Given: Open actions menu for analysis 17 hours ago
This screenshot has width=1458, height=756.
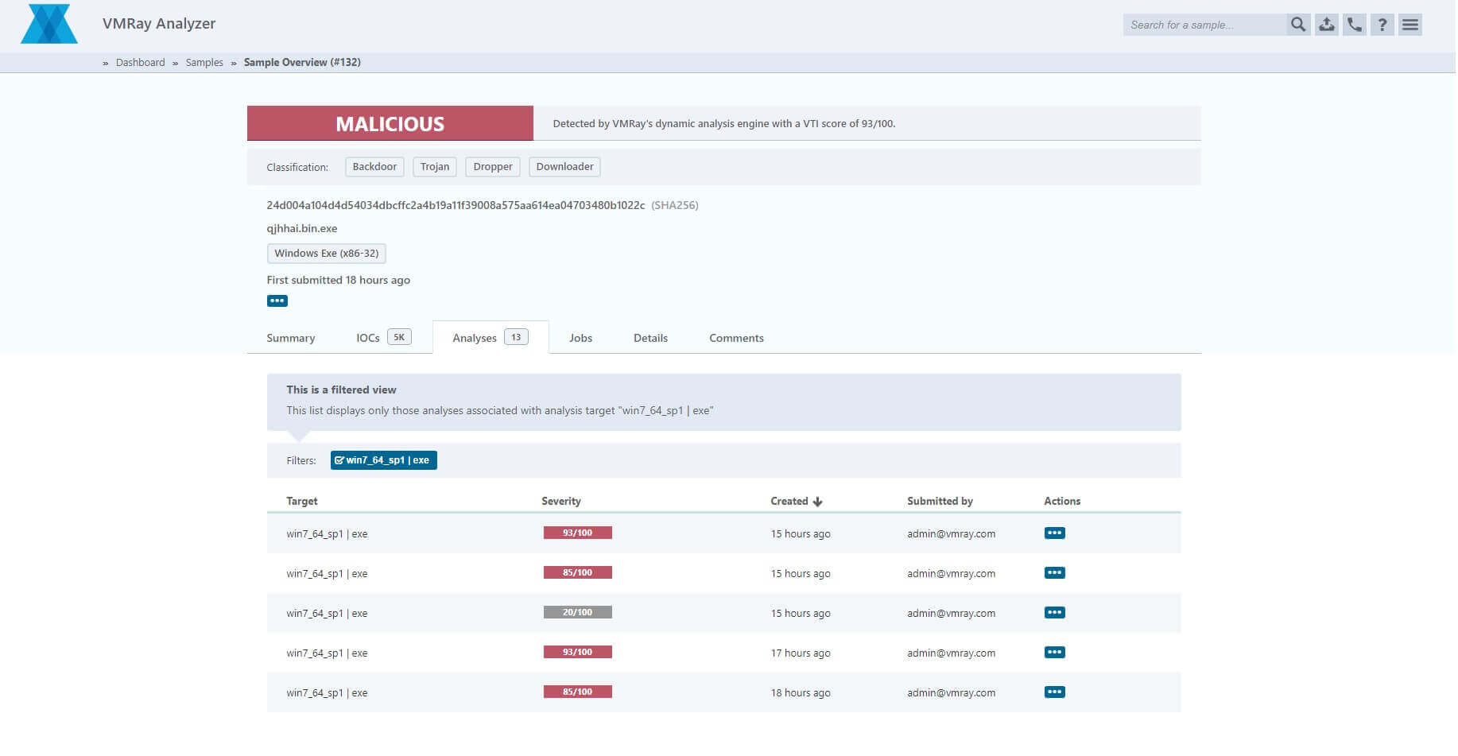Looking at the screenshot, I should [1055, 653].
